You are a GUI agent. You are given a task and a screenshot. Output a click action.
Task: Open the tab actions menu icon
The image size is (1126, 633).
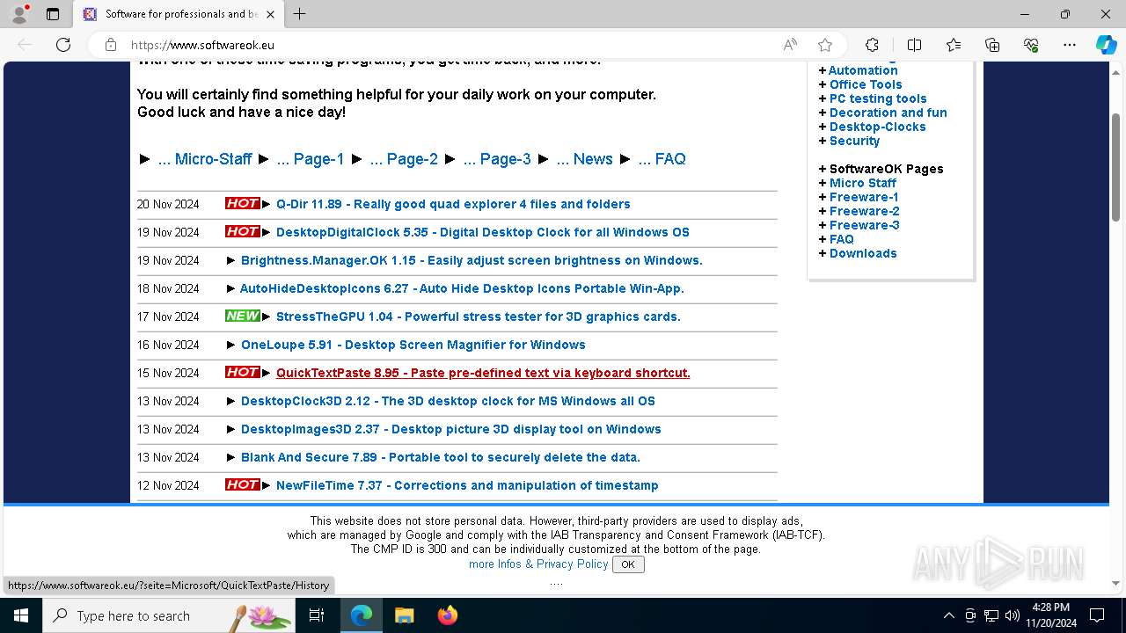pyautogui.click(x=53, y=14)
